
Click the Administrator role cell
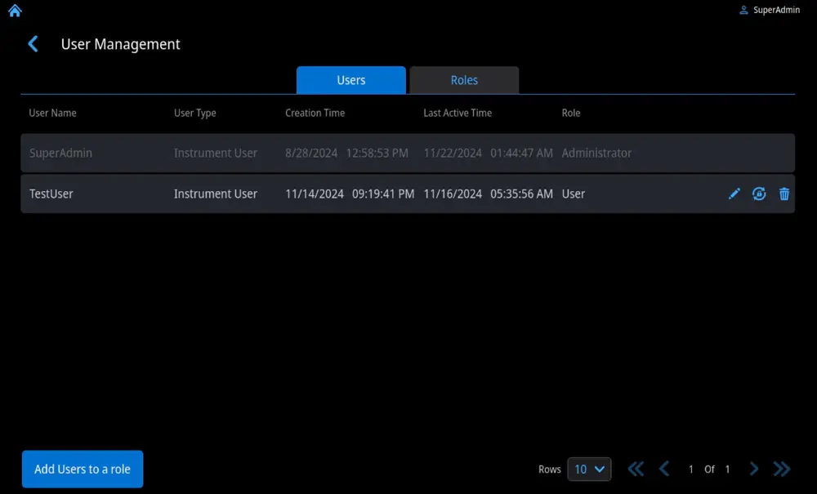[x=596, y=153]
